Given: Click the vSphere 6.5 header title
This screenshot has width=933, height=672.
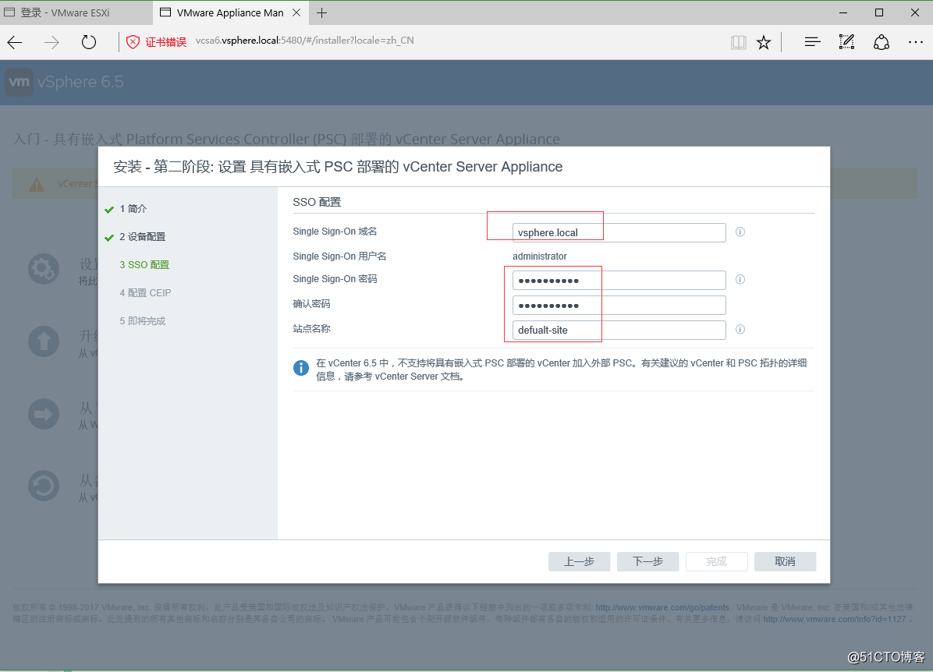Looking at the screenshot, I should (80, 82).
